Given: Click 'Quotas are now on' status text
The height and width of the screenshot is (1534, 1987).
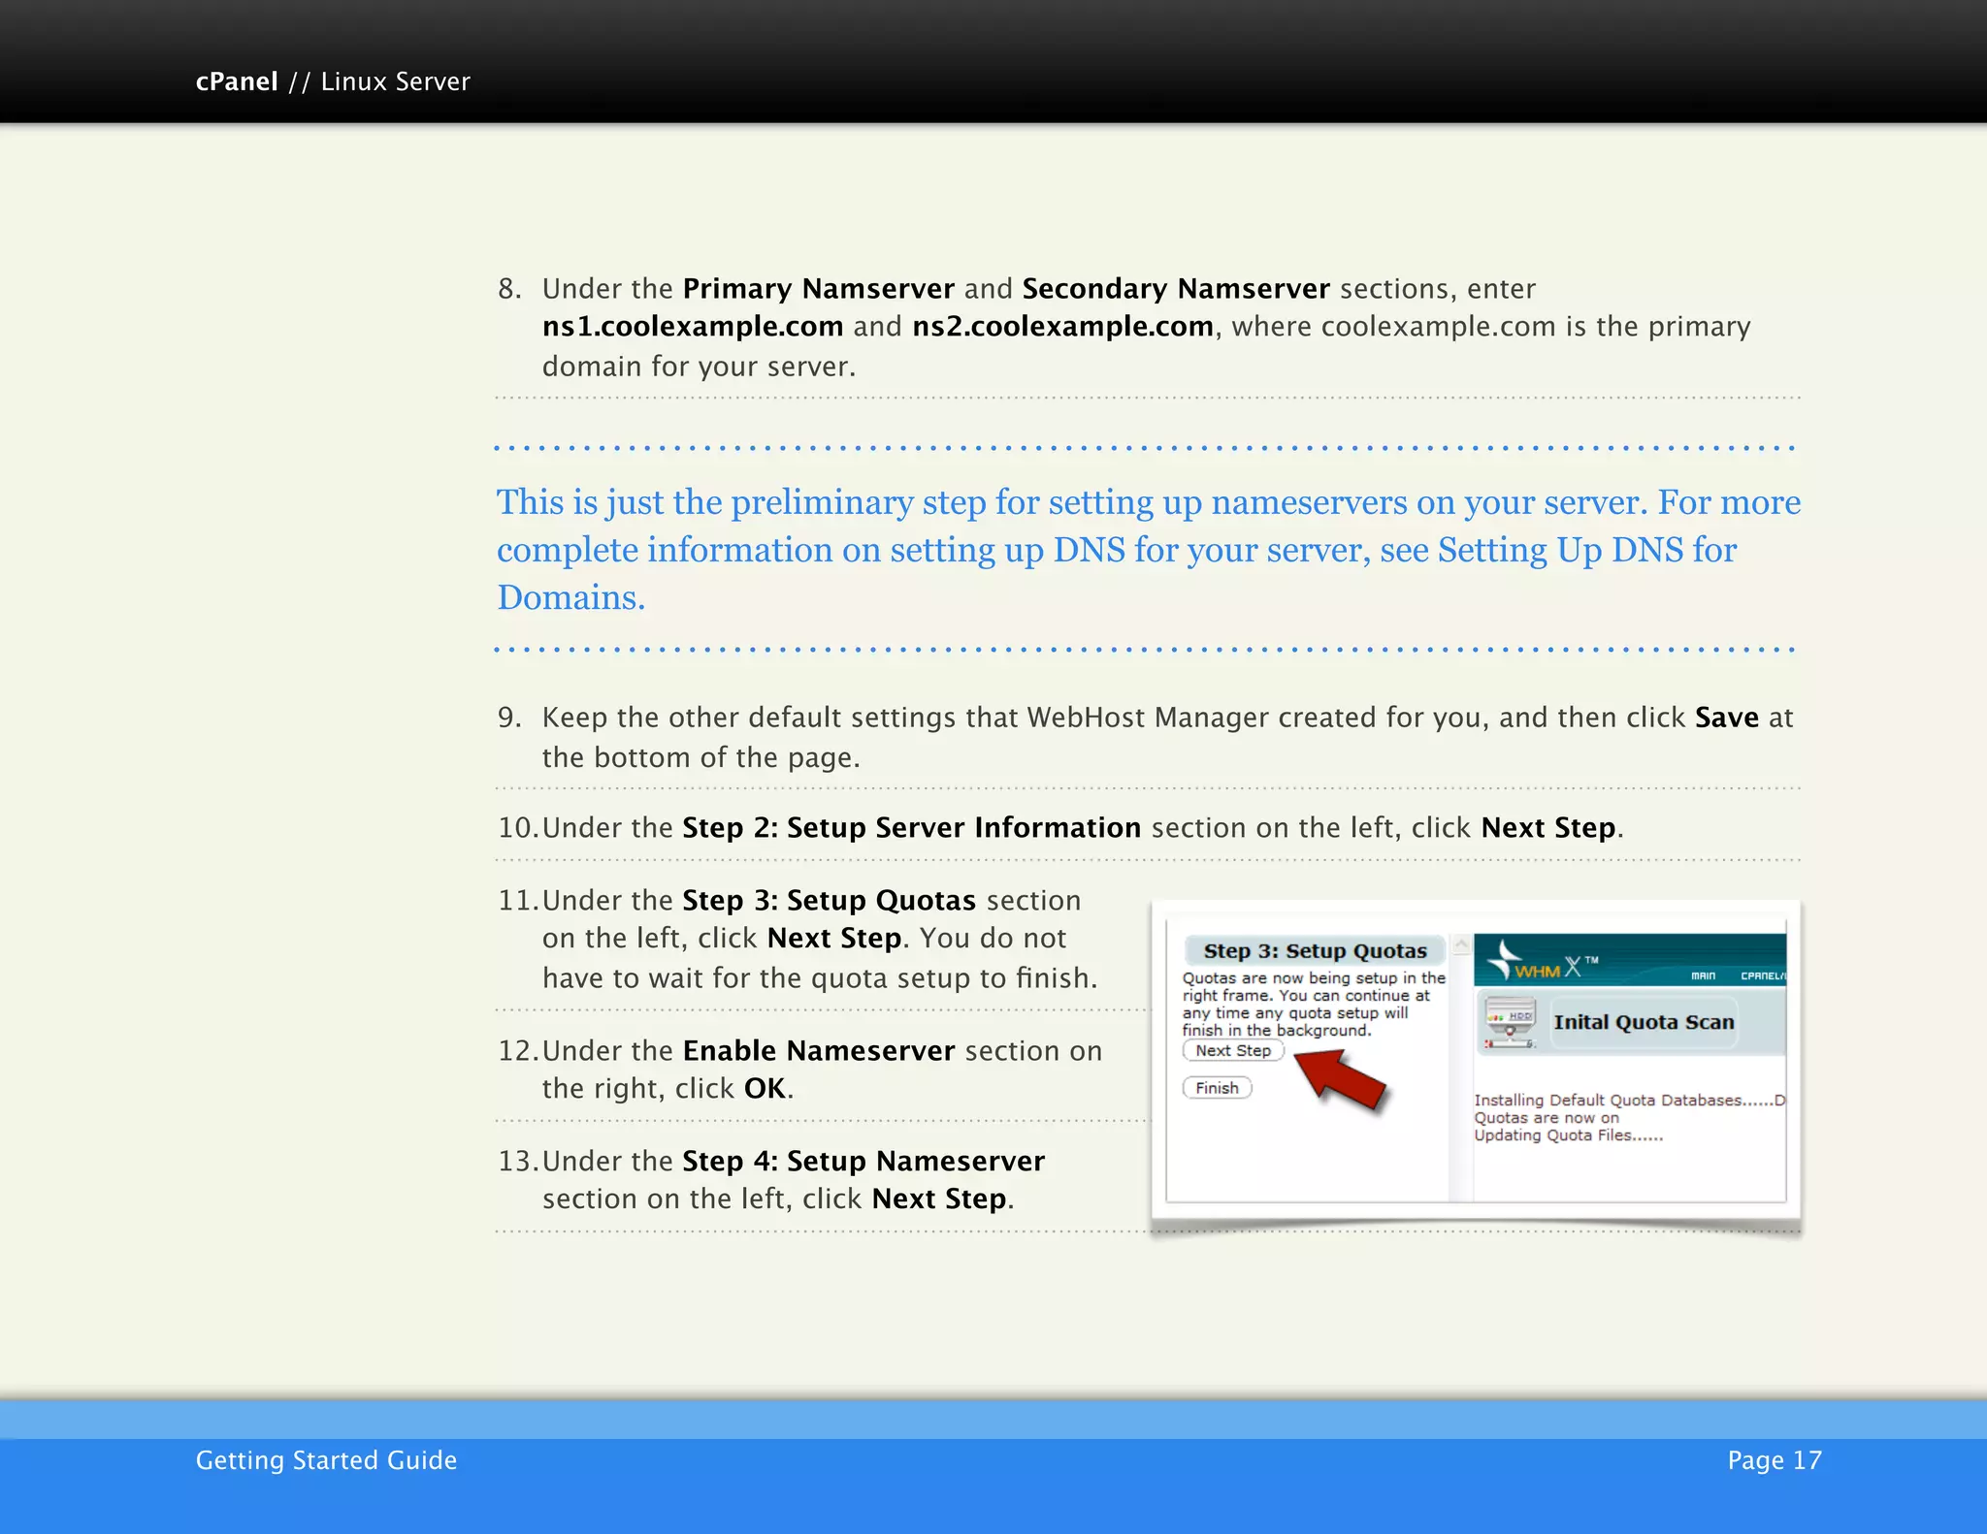Looking at the screenshot, I should (x=1547, y=1118).
